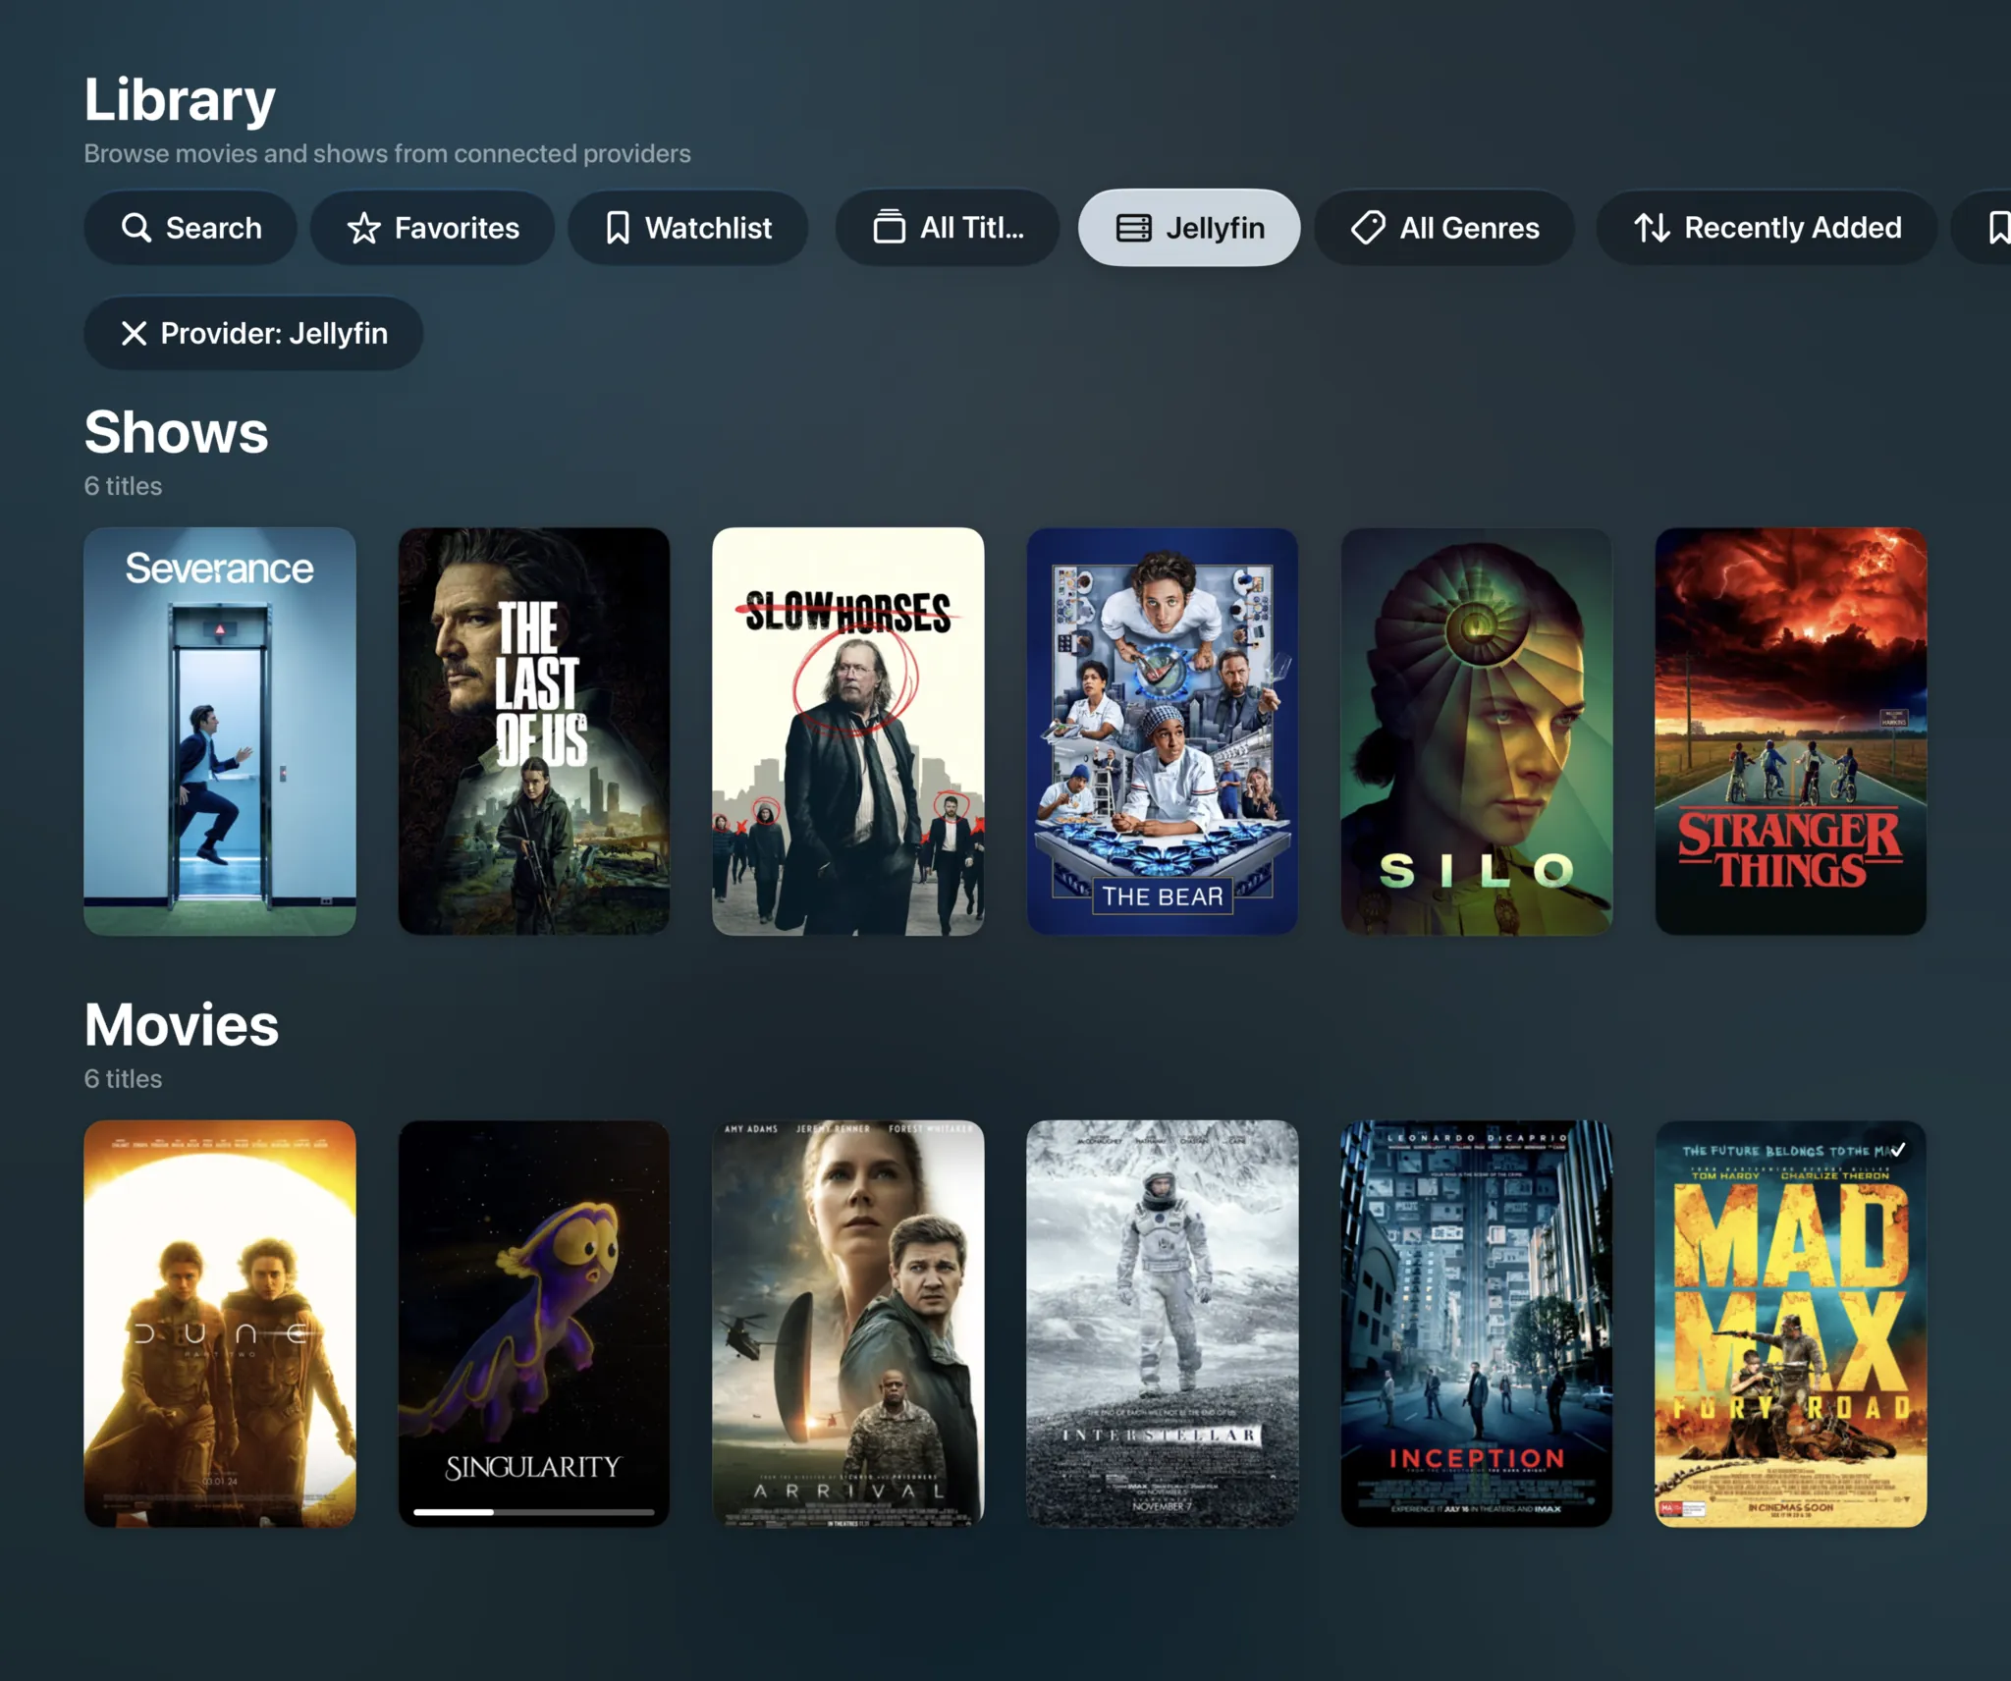Click the stack icon on All Titles

(x=890, y=228)
